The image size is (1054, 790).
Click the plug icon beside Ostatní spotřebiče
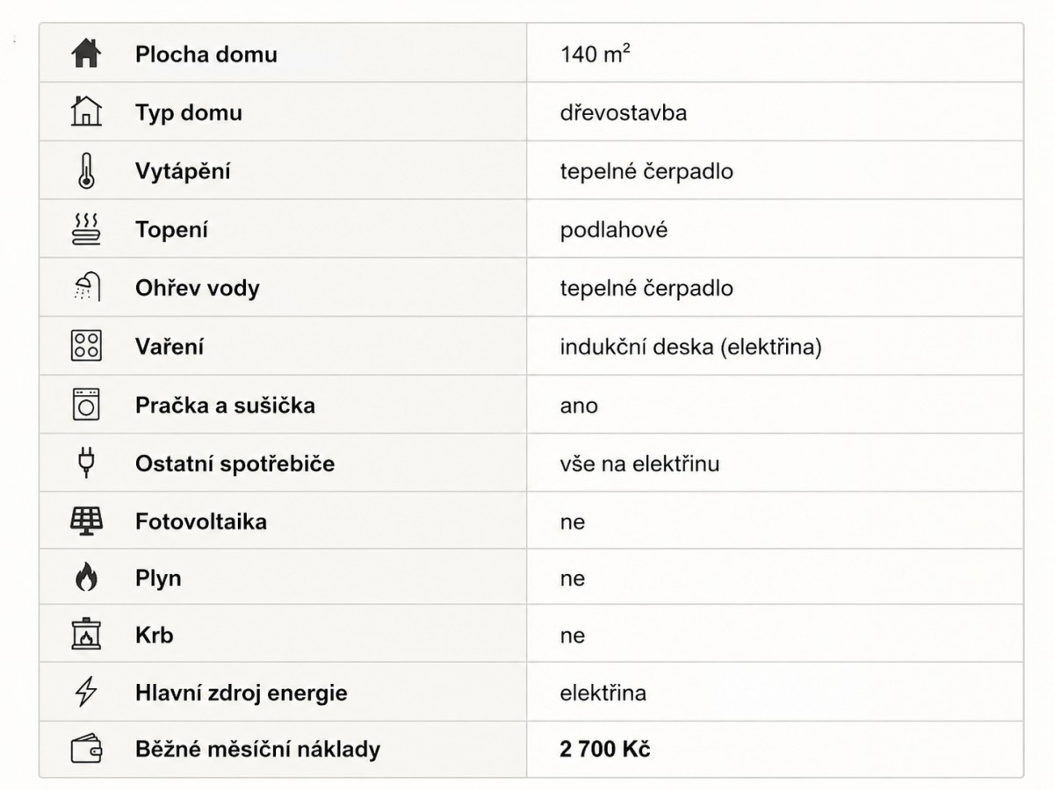tap(86, 463)
